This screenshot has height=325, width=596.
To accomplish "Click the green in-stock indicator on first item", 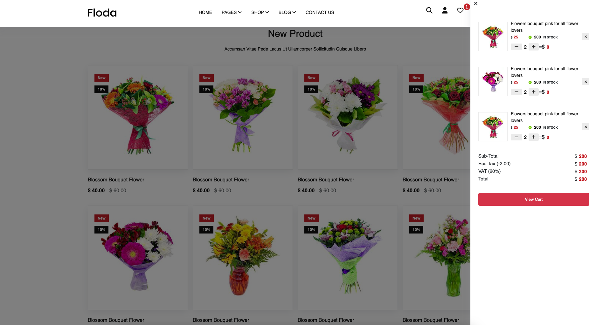I will (530, 37).
